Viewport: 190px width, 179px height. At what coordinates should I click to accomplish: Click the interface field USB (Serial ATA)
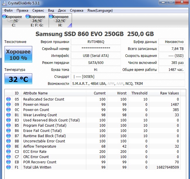click(x=96, y=56)
